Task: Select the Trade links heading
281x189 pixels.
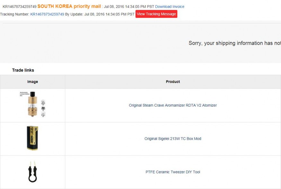Action: click(x=23, y=70)
